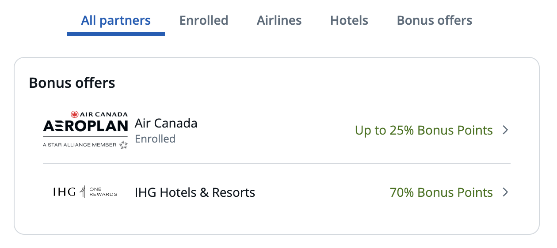Switch to the All partners tab
Viewport: 557px width, 248px height.
(x=116, y=20)
